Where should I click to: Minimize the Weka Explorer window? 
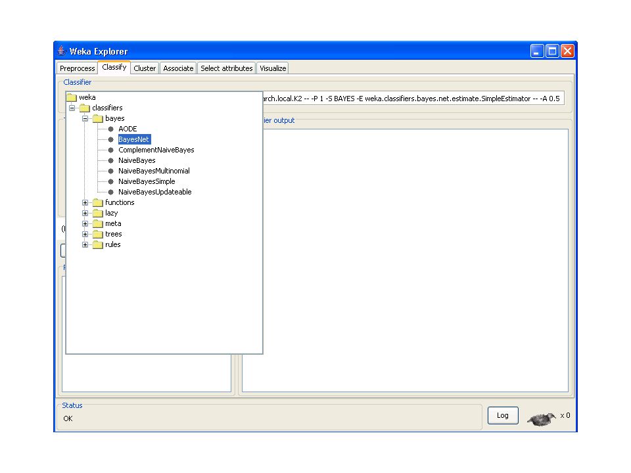(x=537, y=51)
